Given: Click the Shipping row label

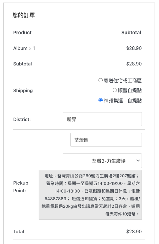Looking at the screenshot, I should (x=23, y=91).
